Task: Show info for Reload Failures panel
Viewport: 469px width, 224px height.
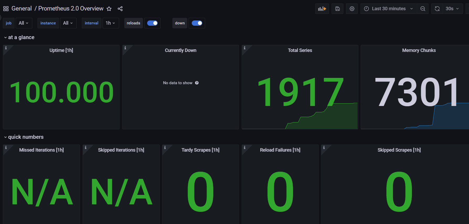Action: (x=244, y=147)
